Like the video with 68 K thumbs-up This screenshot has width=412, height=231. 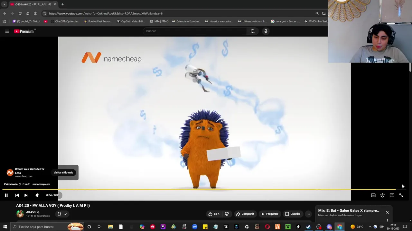point(214,214)
